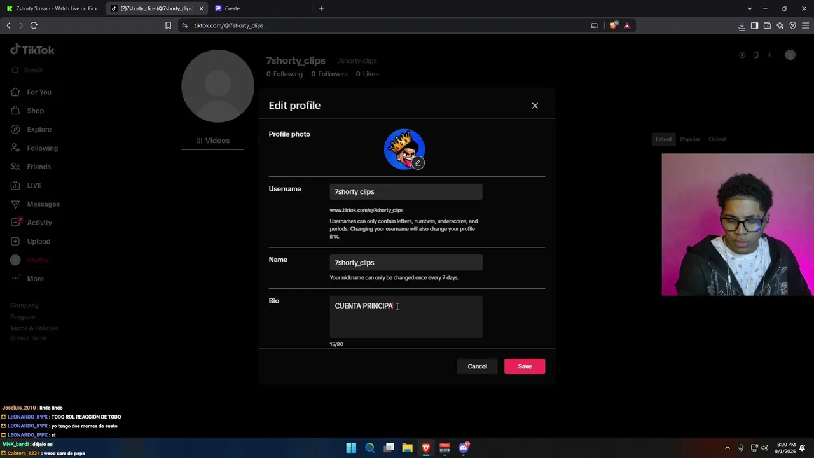Image resolution: width=814 pixels, height=458 pixels.
Task: Switch to the Kick 7shorty Stream tab
Action: [x=52, y=8]
